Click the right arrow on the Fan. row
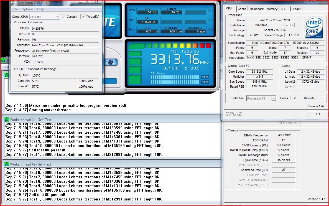The height and width of the screenshot is (206, 329). click(x=212, y=30)
